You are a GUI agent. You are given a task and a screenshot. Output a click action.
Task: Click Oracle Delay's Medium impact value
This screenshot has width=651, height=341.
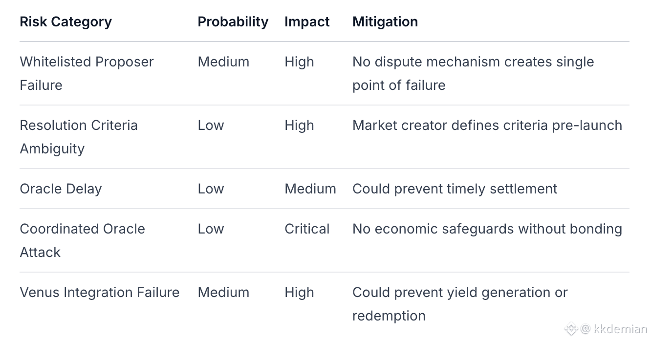[310, 189]
